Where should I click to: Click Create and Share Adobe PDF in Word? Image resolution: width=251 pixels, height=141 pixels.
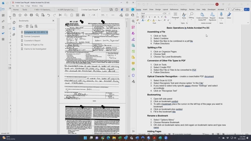(202, 17)
